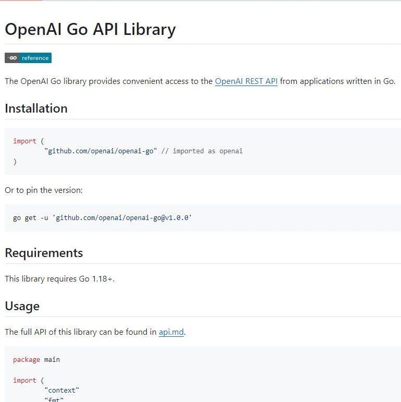This screenshot has width=401, height=402.
Task: Click the closing parenthesis in Installation code
Action: pos(15,162)
